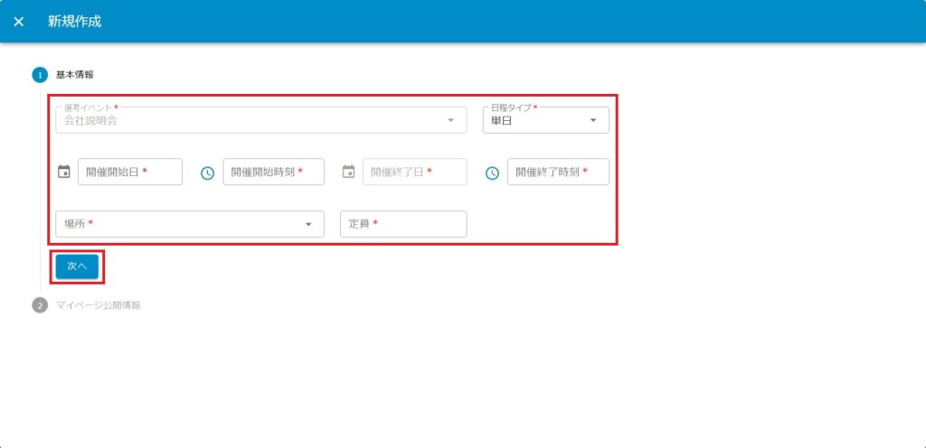Focus the 定員 capacity field
926x448 pixels.
click(x=403, y=224)
